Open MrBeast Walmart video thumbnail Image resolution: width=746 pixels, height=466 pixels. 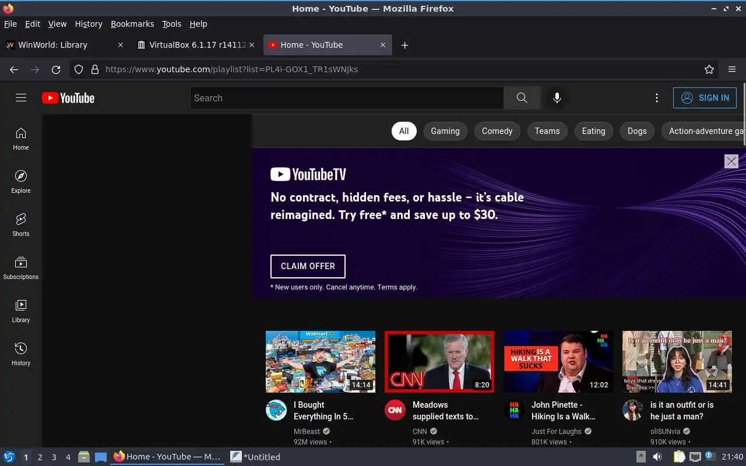point(321,362)
